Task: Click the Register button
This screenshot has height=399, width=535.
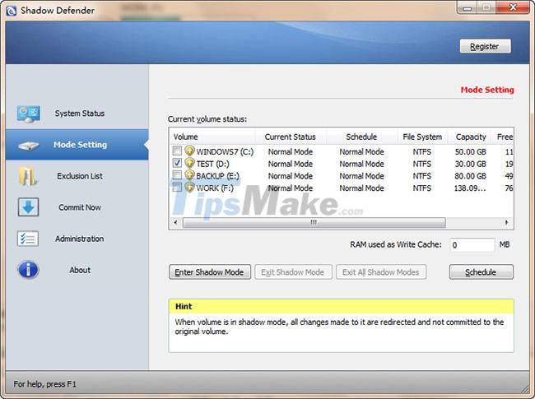Action: (485, 46)
